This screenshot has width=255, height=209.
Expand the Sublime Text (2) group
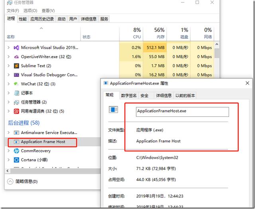[9, 66]
